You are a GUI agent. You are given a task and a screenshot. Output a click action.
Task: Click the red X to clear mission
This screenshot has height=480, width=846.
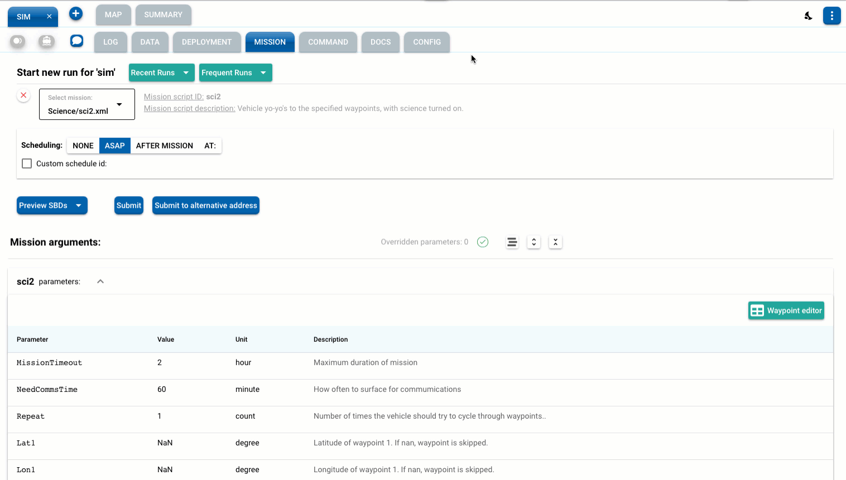23,95
